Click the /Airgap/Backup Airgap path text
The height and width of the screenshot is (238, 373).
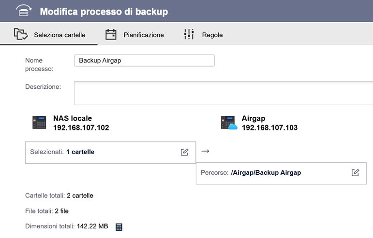coord(266,172)
